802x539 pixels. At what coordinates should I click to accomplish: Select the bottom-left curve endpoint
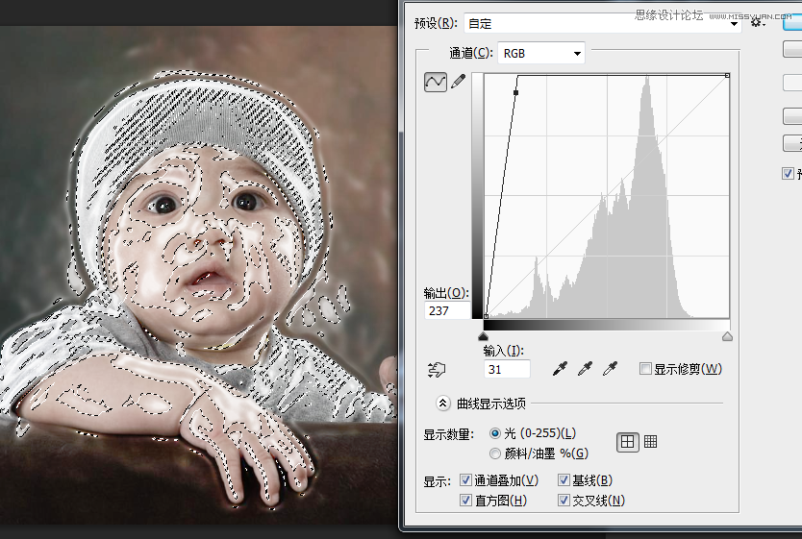[486, 316]
